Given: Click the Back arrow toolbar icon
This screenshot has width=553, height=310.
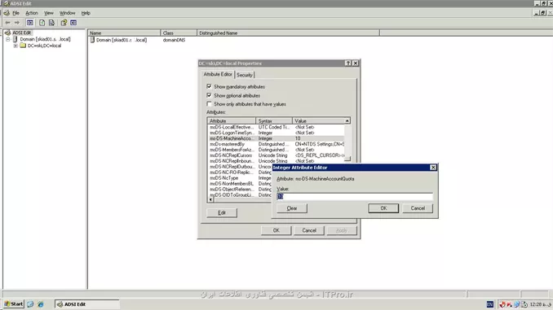Looking at the screenshot, I should [x=7, y=23].
